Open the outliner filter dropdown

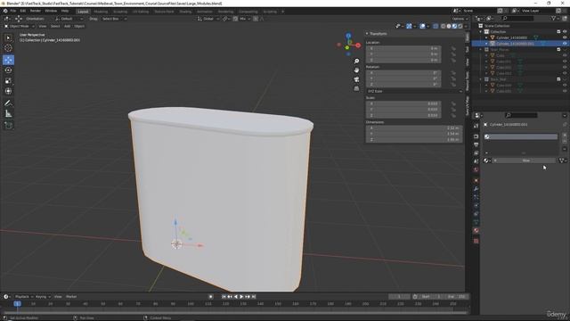(555, 18)
